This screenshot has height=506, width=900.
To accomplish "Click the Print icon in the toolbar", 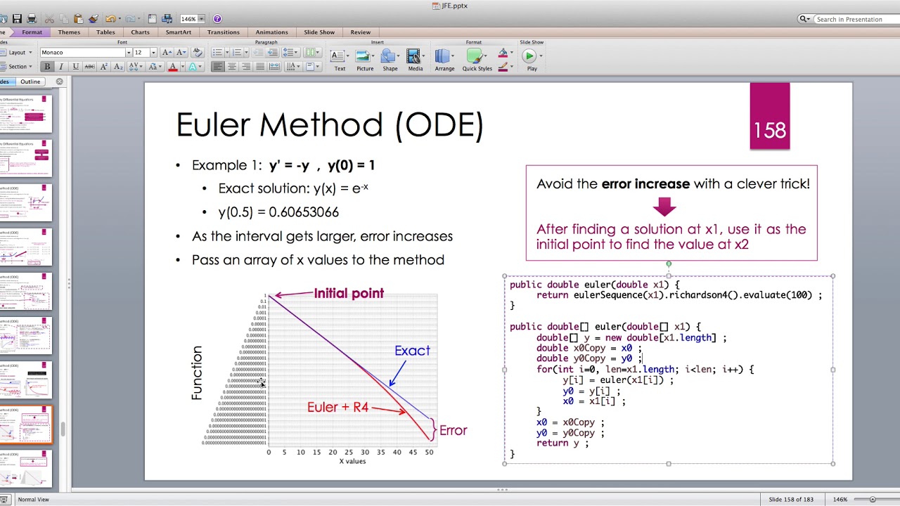I will [31, 19].
